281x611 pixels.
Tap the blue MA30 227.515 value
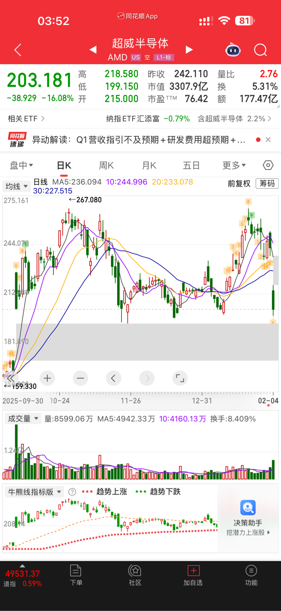[x=53, y=191]
